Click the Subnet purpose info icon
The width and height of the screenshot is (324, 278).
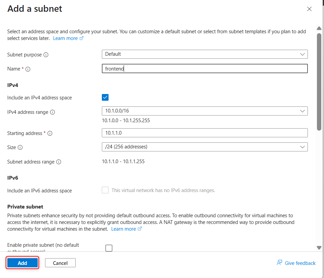pyautogui.click(x=46, y=55)
